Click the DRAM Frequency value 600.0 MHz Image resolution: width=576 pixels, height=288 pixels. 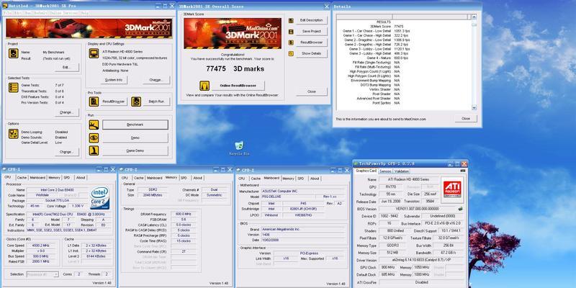point(184,214)
